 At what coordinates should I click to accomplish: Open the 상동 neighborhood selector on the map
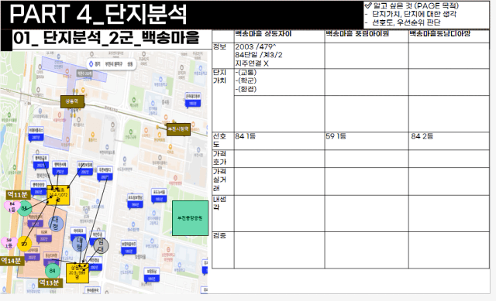pos(130,64)
